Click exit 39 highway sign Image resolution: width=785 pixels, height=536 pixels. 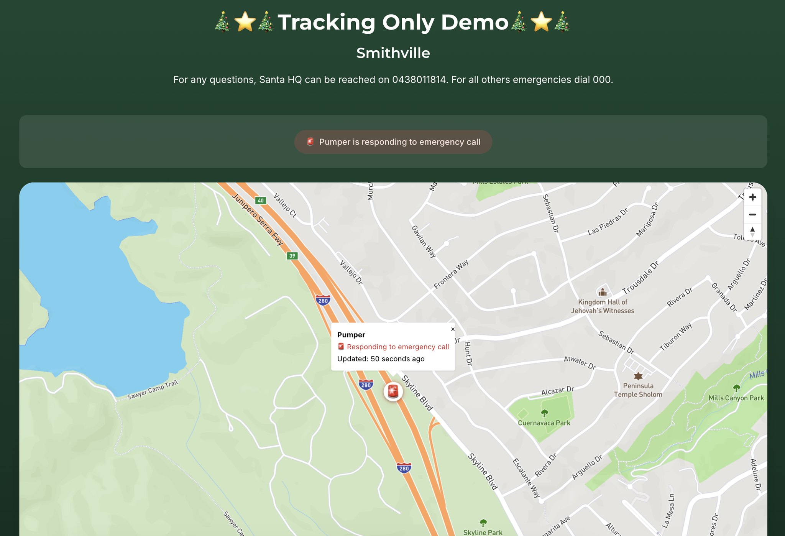292,256
